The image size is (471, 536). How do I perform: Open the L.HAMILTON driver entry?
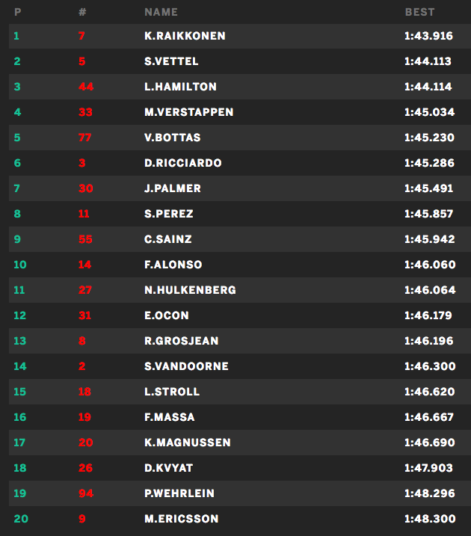[x=180, y=87]
